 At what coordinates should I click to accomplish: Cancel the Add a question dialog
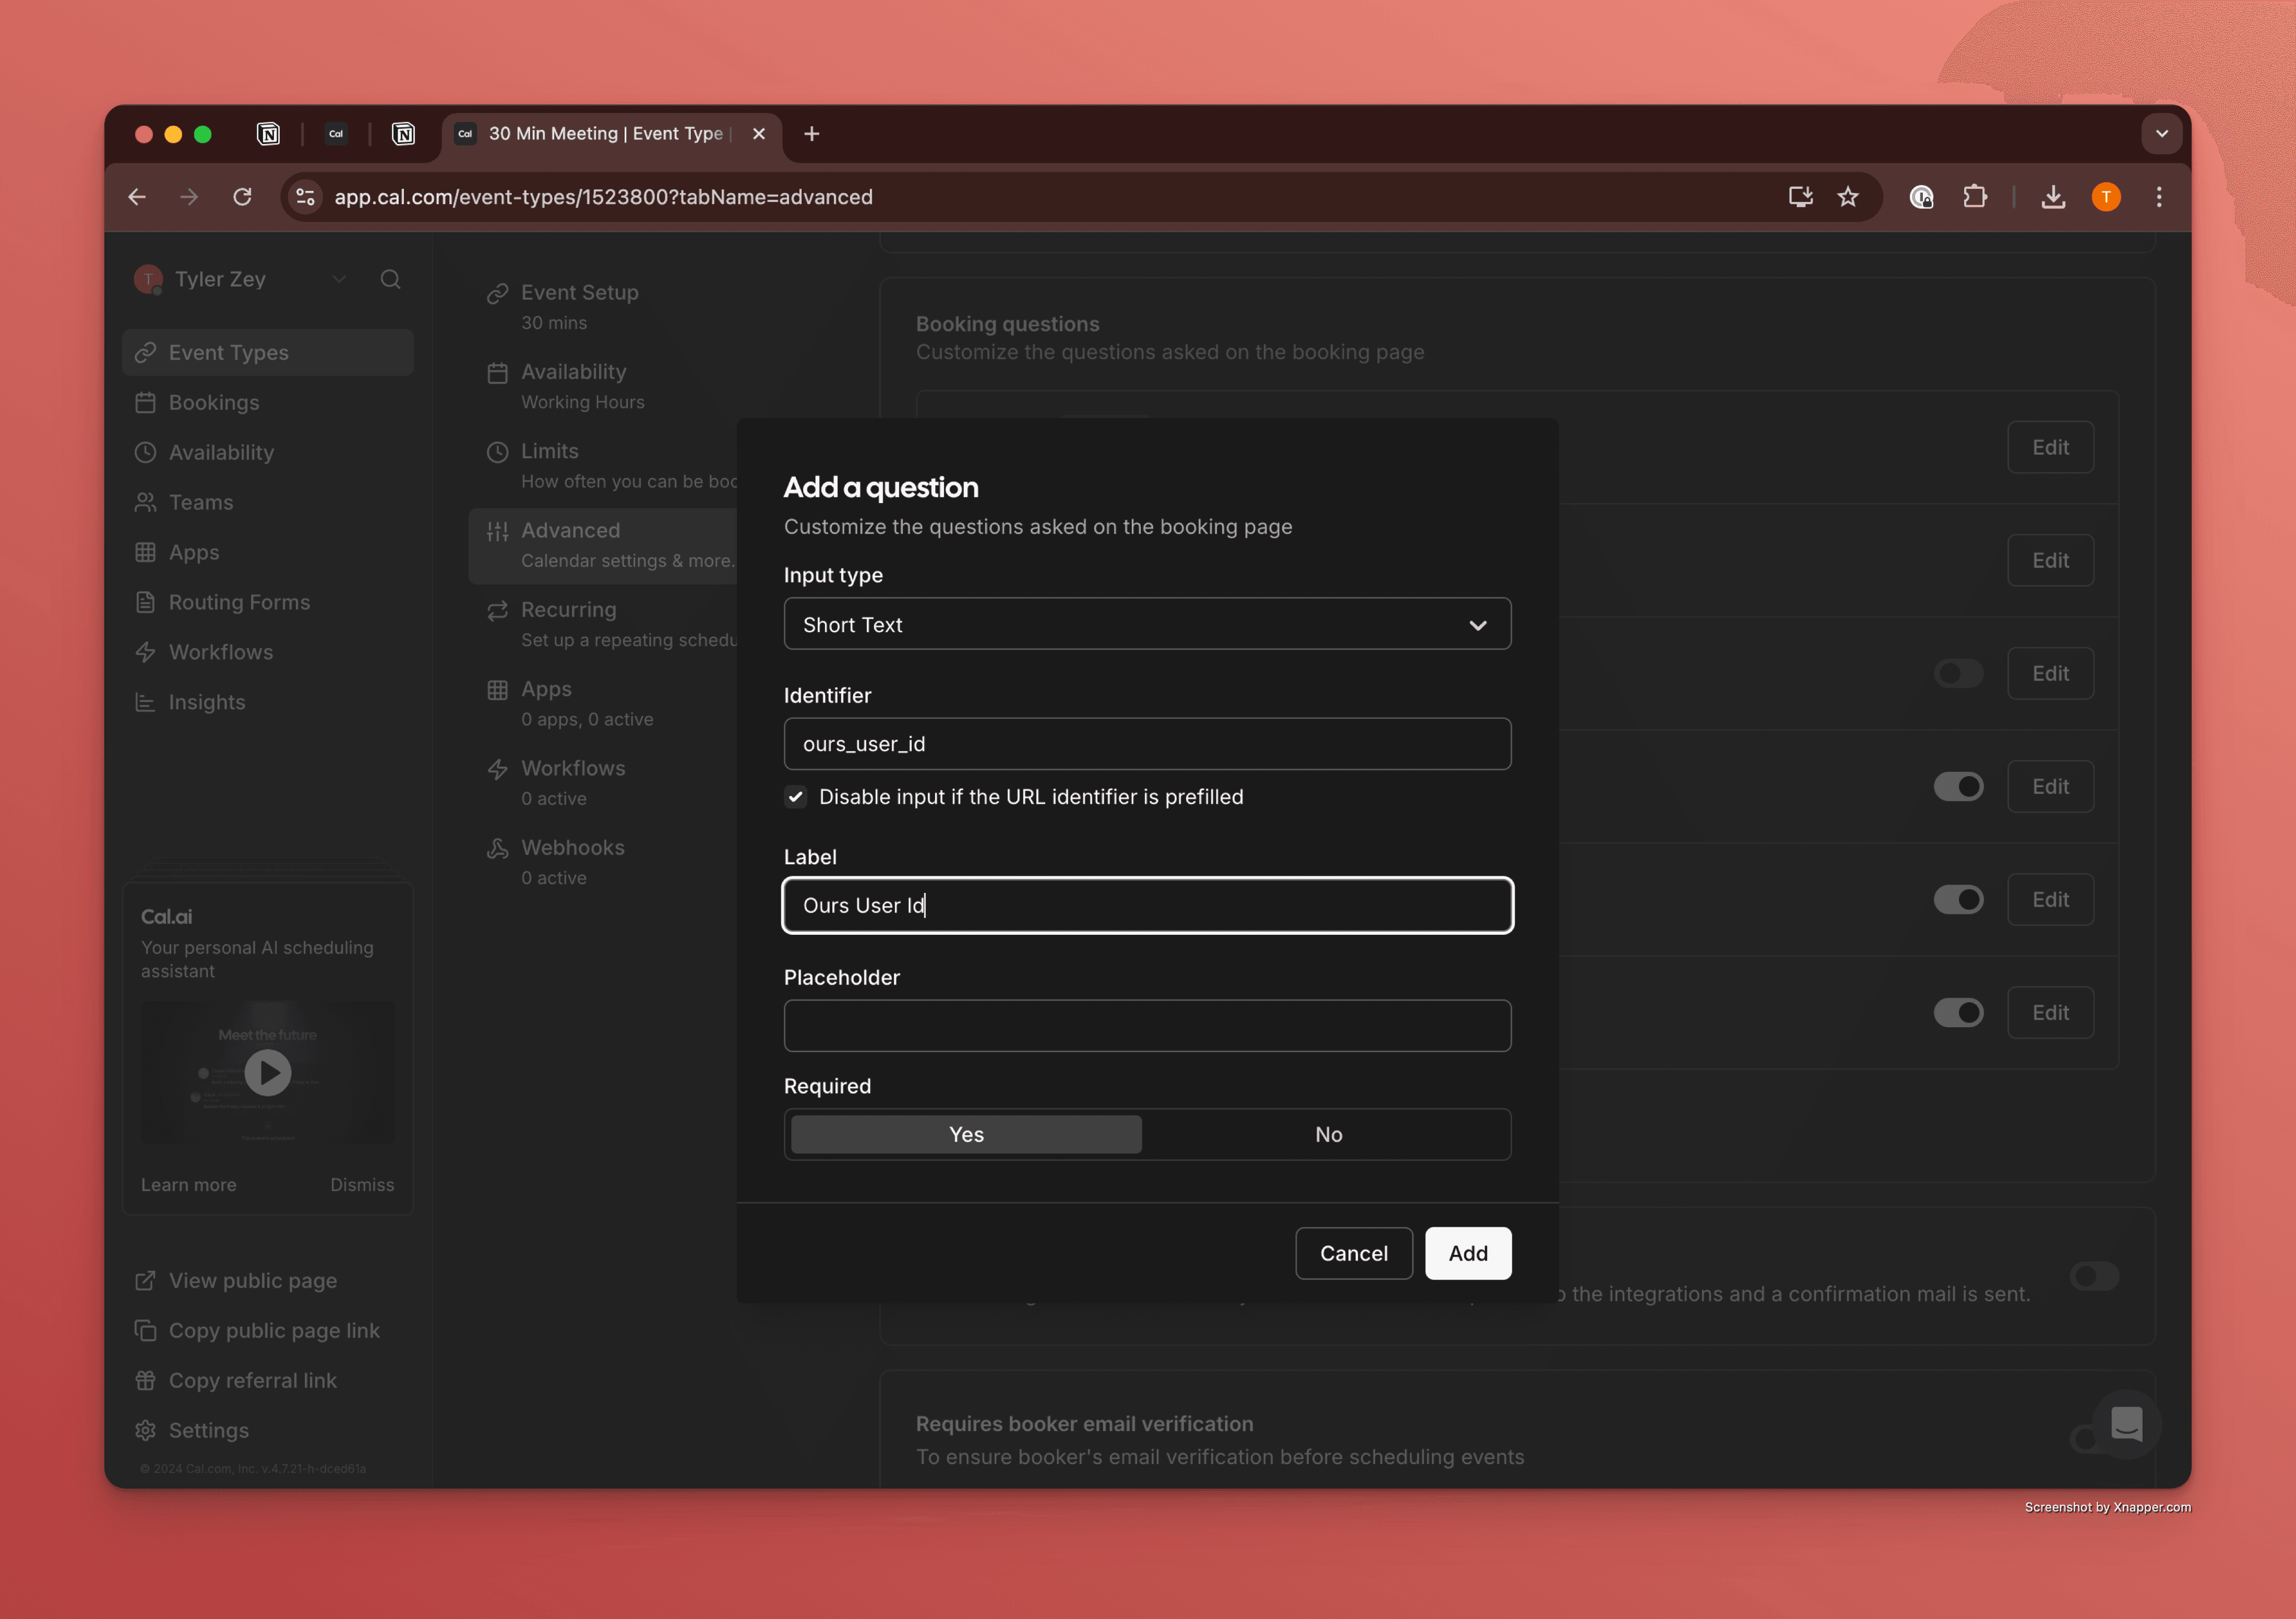pos(1353,1253)
